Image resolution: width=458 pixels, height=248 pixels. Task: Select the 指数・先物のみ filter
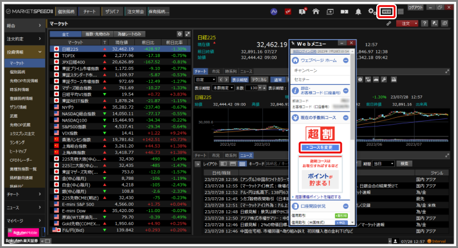pos(98,34)
